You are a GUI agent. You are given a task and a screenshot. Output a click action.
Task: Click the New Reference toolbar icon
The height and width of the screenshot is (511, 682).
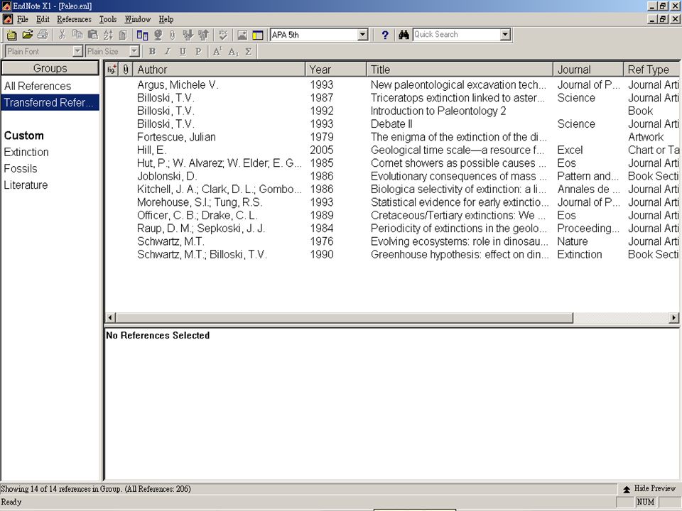point(11,35)
